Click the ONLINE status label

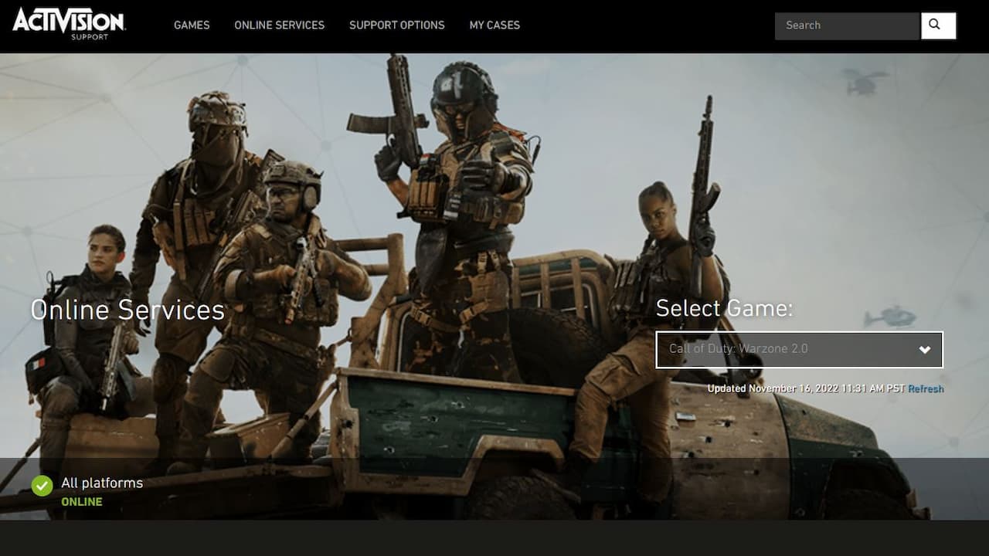pyautogui.click(x=81, y=501)
